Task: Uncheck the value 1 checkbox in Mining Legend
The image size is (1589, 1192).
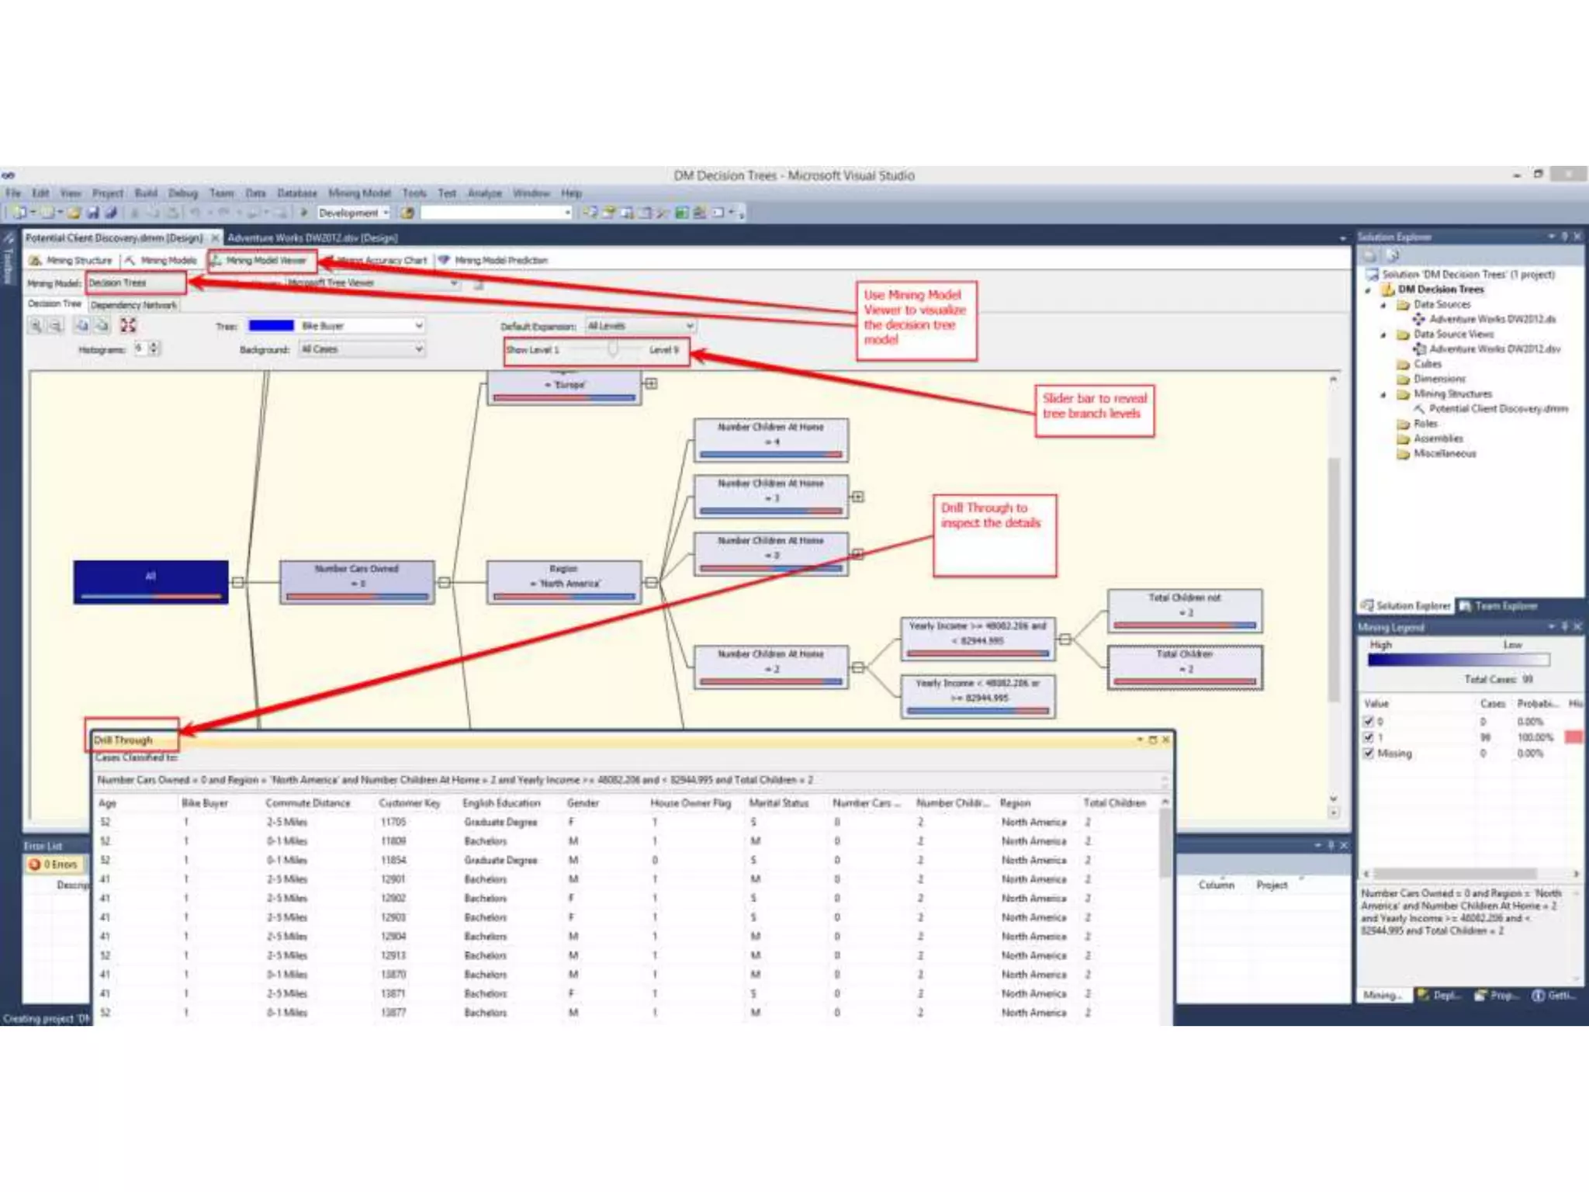Action: coord(1369,737)
